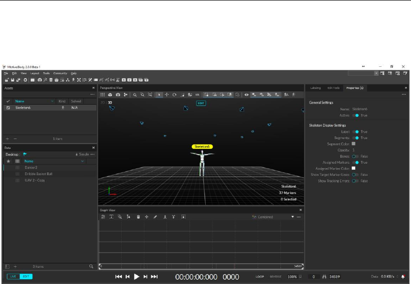
Task: Toggle the Bones display switch
Action: [x=354, y=156]
